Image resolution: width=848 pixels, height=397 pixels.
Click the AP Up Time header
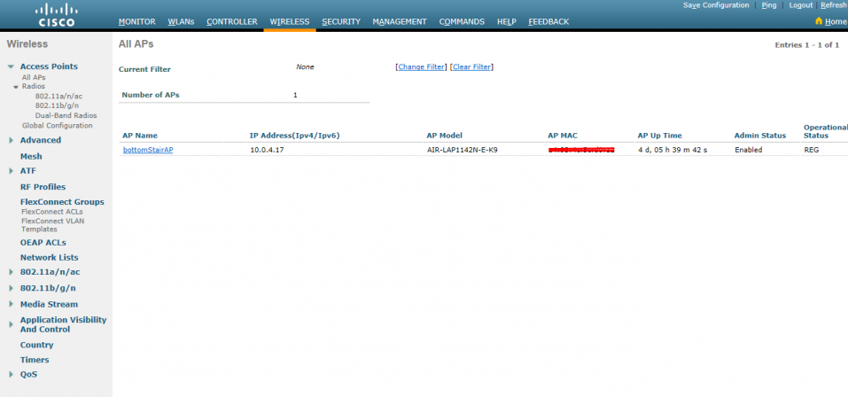coord(660,136)
